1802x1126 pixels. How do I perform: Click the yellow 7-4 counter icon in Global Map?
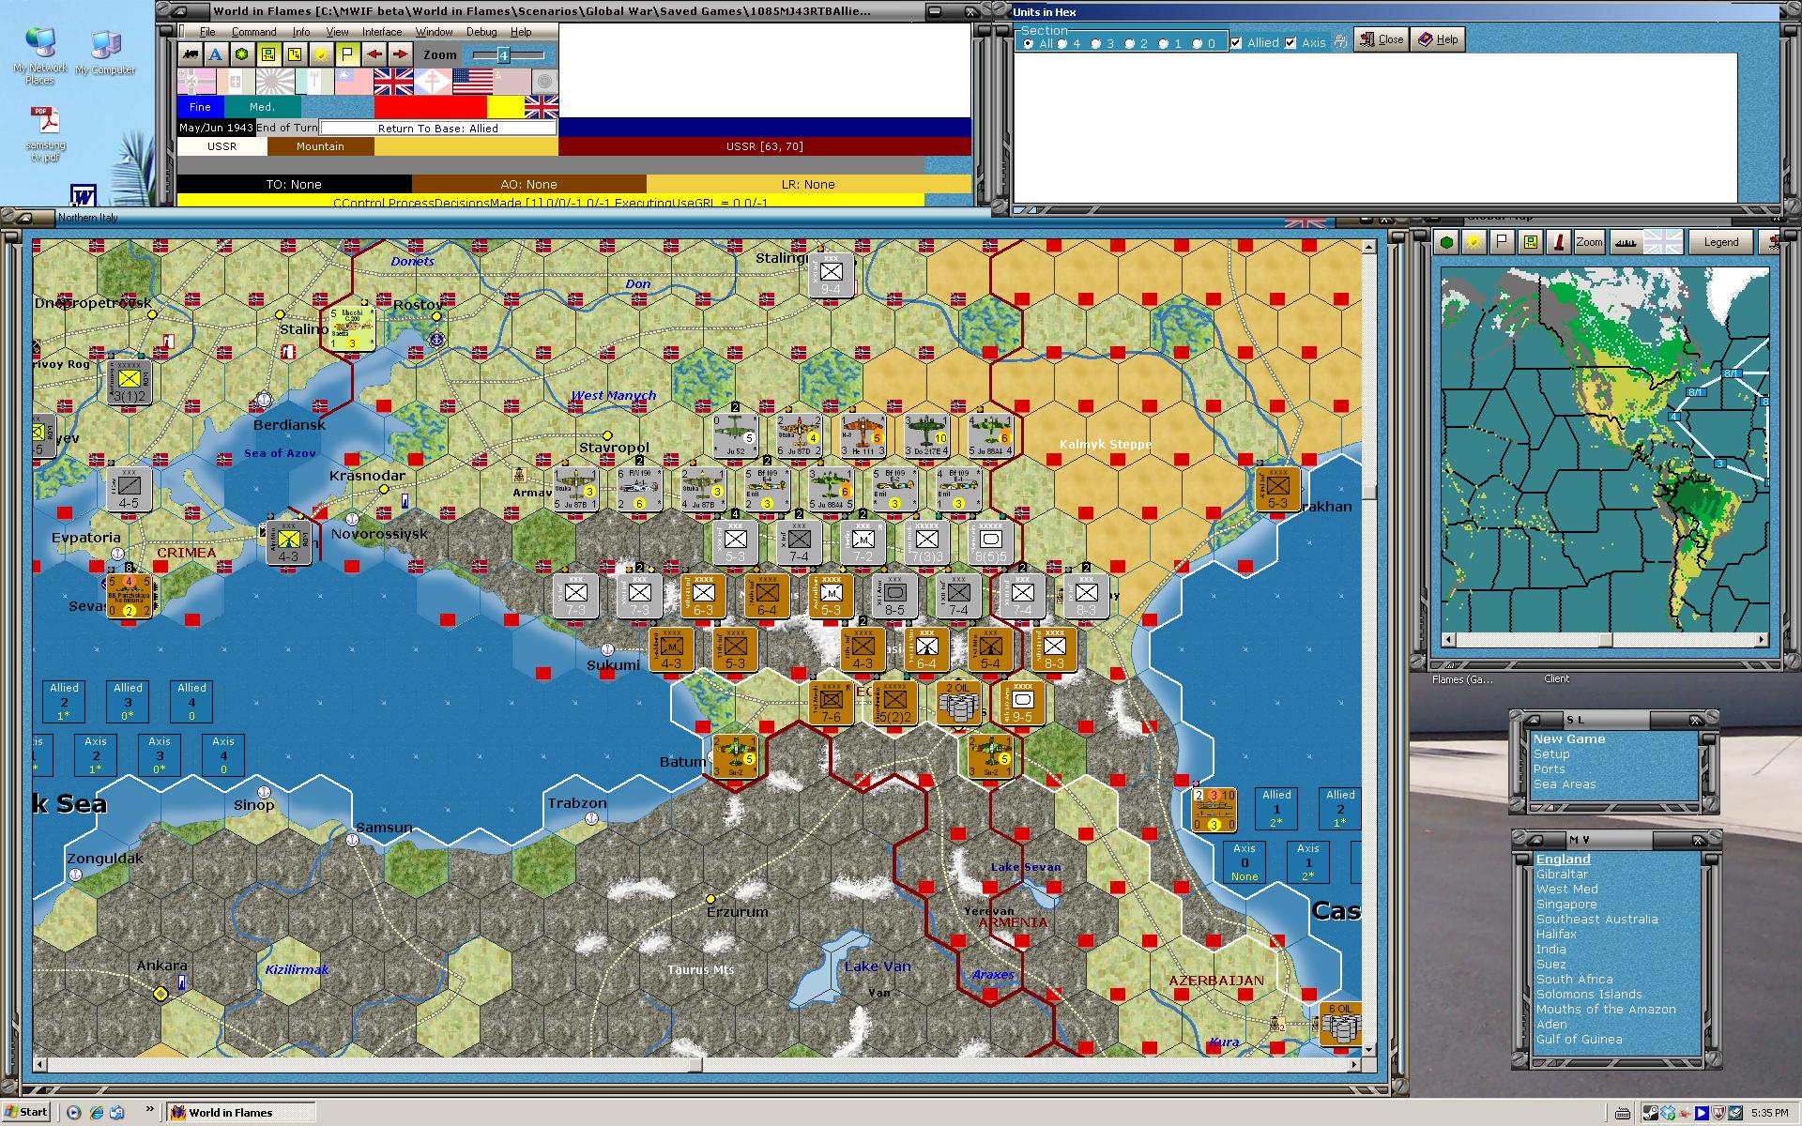(1531, 242)
